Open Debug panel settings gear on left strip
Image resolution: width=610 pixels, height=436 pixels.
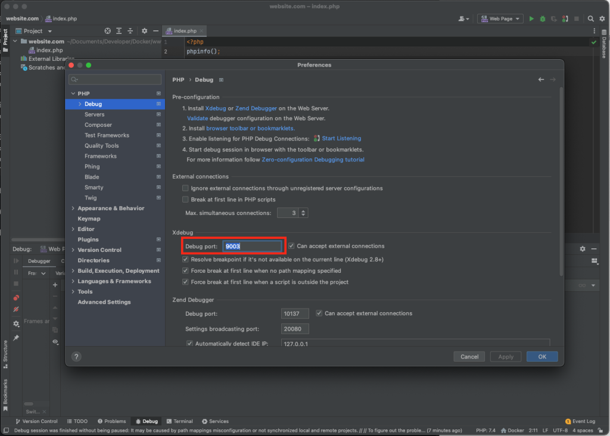coord(16,323)
